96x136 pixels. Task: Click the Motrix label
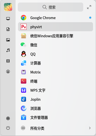pyautogui.click(x=36, y=72)
